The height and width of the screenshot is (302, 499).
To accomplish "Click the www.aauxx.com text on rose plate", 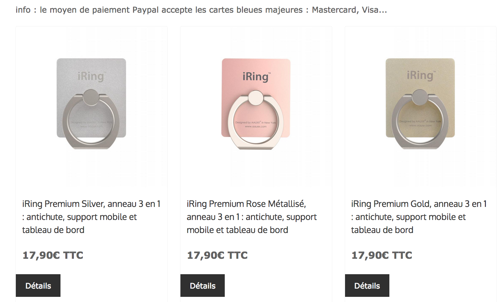I will 256,127.
